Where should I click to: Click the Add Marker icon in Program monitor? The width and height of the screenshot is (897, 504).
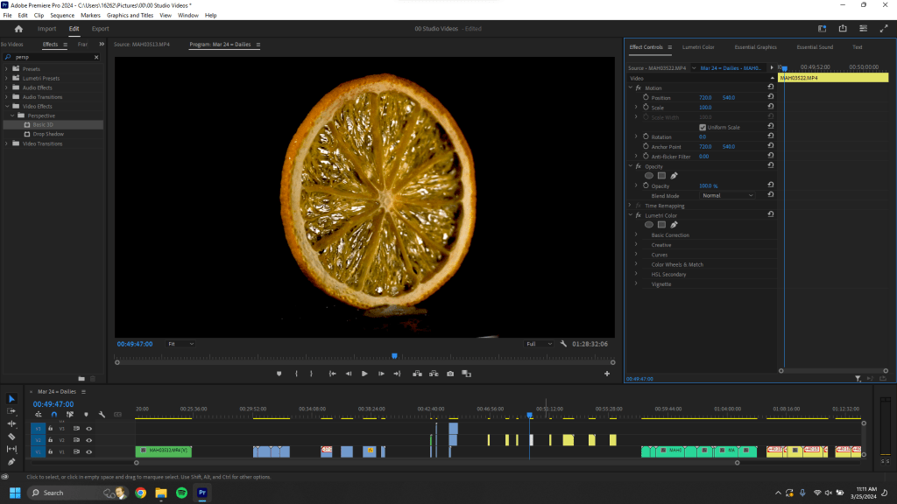(x=279, y=374)
